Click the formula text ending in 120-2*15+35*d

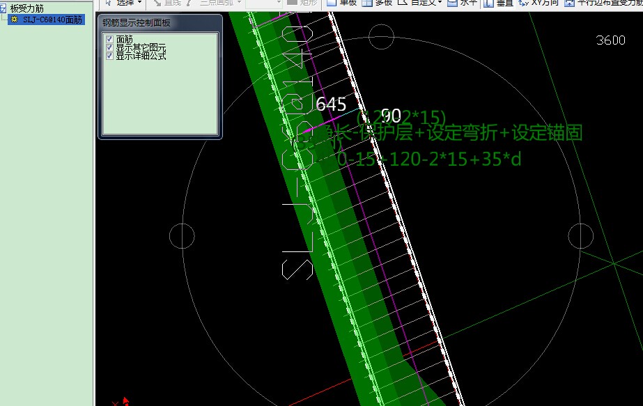pyautogui.click(x=419, y=159)
